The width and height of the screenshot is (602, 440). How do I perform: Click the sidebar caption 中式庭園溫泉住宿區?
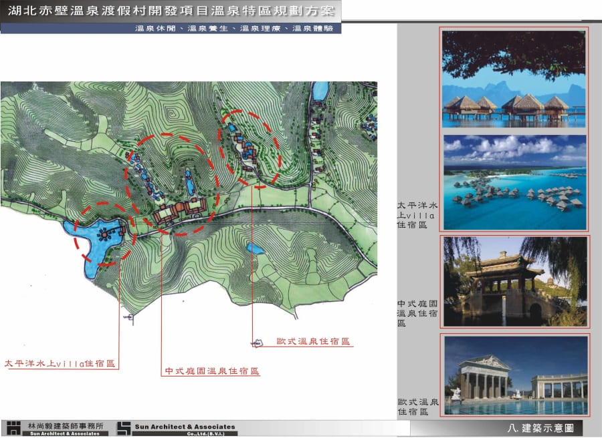[417, 313]
